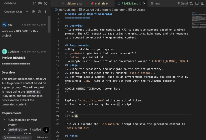Click the Codeium info icon
The height and width of the screenshot is (140, 206).
coord(45,3)
